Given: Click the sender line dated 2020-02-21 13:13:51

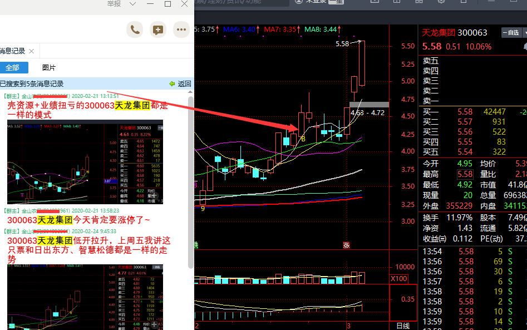Looking at the screenshot, I should pos(61,96).
